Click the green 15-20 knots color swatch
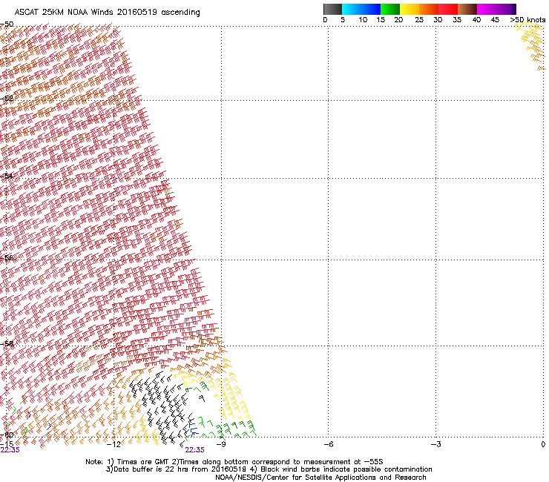This screenshot has height=482, width=549. (390, 9)
